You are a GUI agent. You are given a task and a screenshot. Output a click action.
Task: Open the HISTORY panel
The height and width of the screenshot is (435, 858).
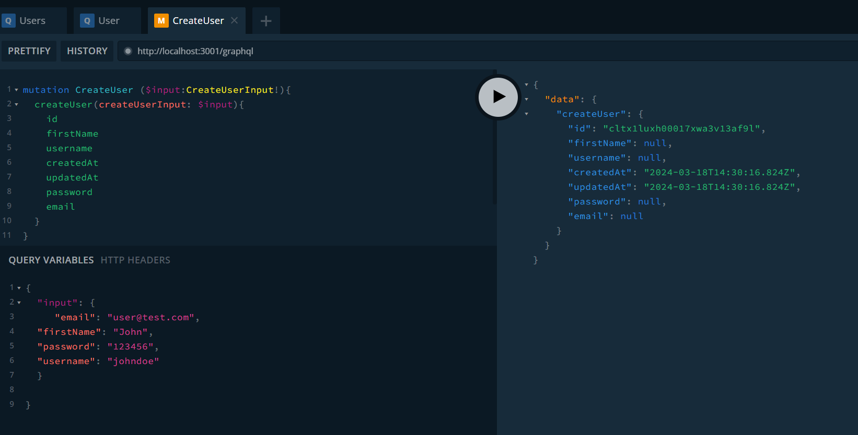87,51
